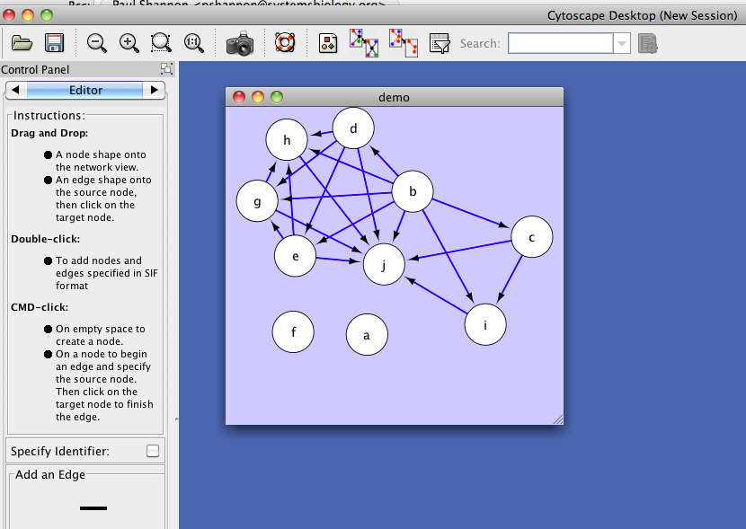This screenshot has width=746, height=529.
Task: Zoom out using the minus magnifier icon
Action: click(x=97, y=43)
